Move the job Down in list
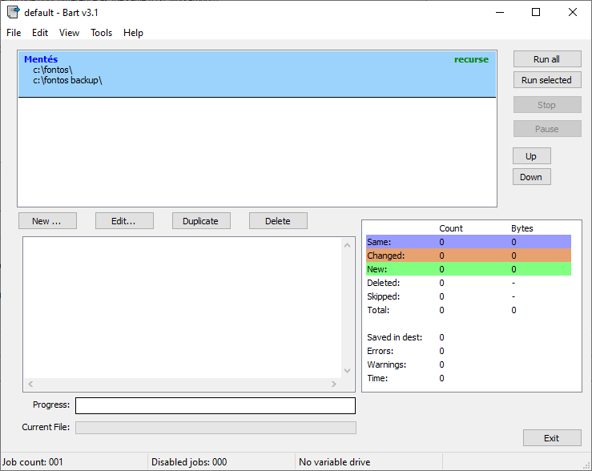Image resolution: width=592 pixels, height=471 pixels. tap(531, 177)
